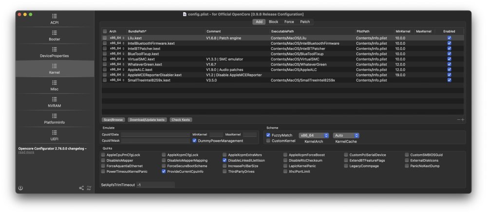Uncheck the ProvideCurrentCpuInfo quirk
This screenshot has width=487, height=214.
coord(164,172)
